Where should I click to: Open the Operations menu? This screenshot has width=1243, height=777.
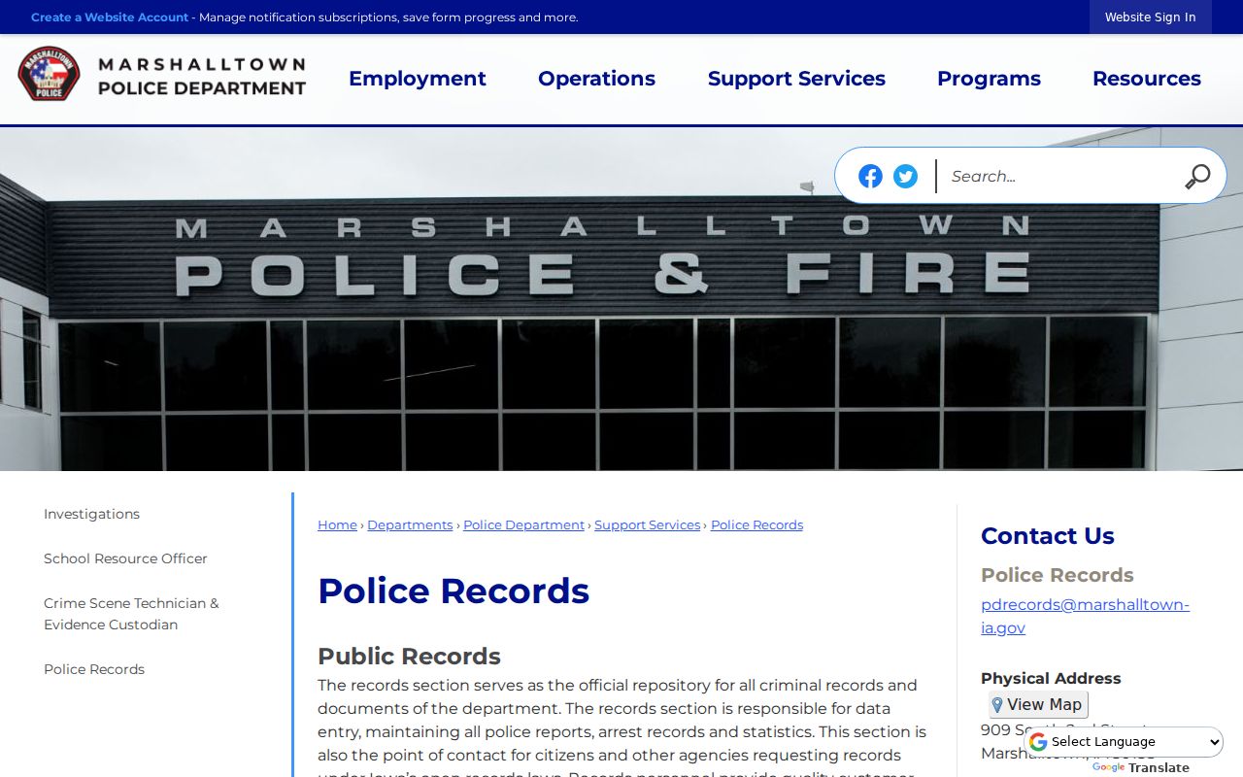[x=596, y=79]
